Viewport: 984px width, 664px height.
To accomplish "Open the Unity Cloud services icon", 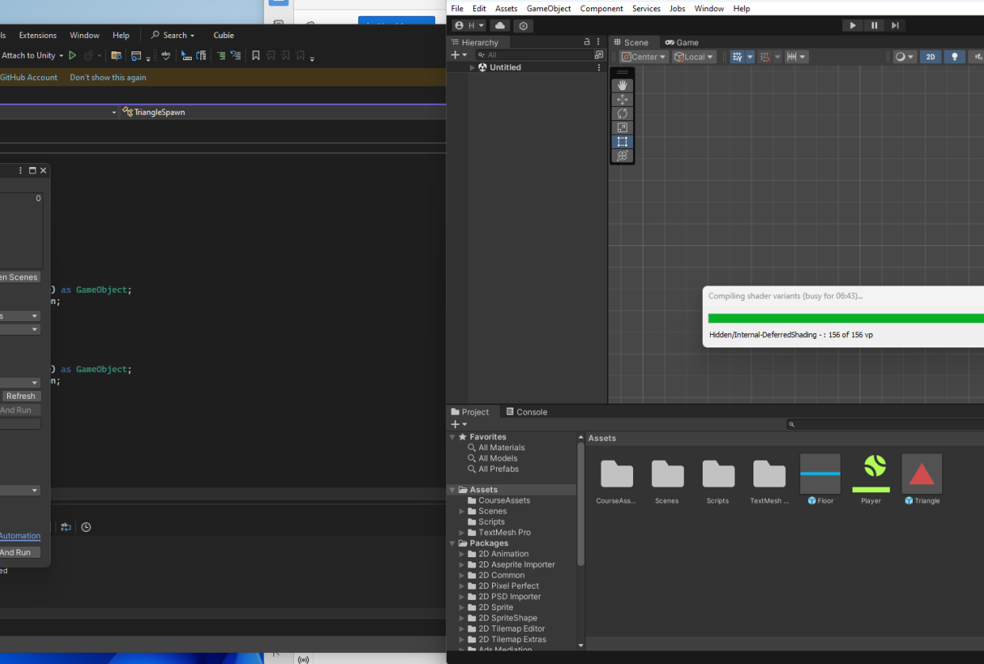I will (x=500, y=25).
